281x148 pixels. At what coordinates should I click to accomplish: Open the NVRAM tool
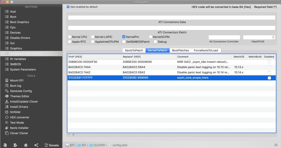tap(15, 112)
